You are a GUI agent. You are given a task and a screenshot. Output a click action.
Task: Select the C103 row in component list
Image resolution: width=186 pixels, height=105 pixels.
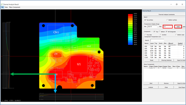[x=164, y=57]
